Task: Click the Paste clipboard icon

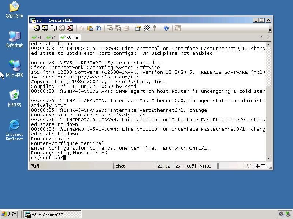Action: [90, 28]
